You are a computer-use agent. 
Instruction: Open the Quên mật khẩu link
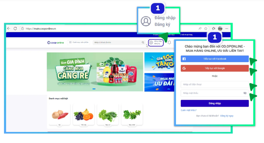click(x=188, y=110)
